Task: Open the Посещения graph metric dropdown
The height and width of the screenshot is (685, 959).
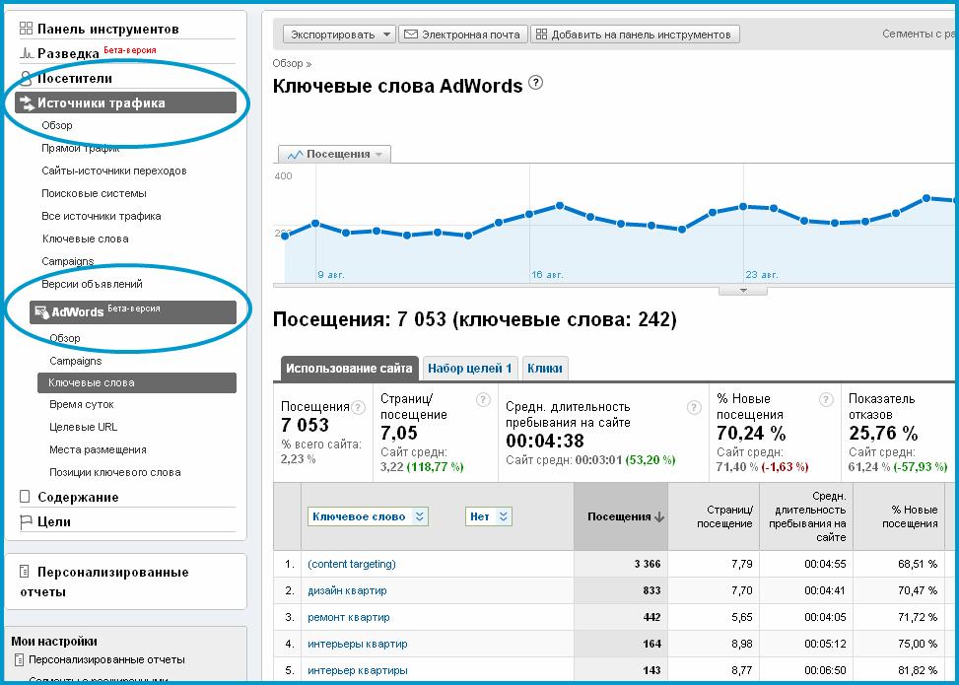Action: coord(334,154)
